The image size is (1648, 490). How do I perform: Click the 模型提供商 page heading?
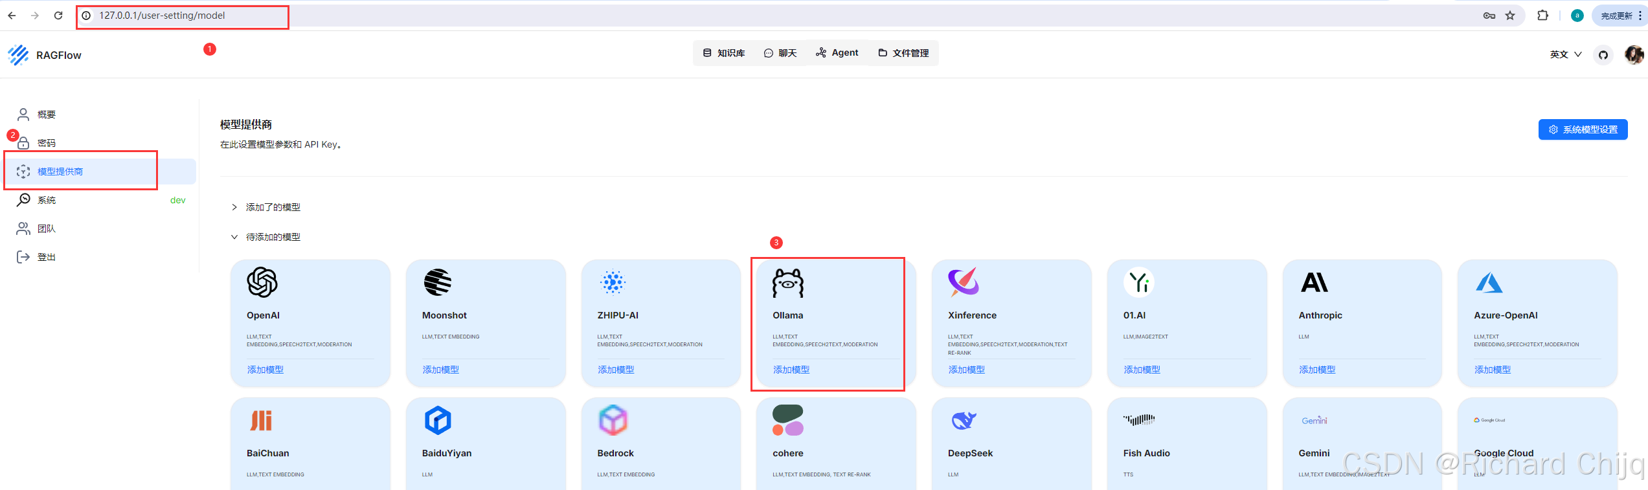point(246,124)
